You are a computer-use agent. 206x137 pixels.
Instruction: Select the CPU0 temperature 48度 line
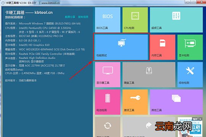point(35,73)
